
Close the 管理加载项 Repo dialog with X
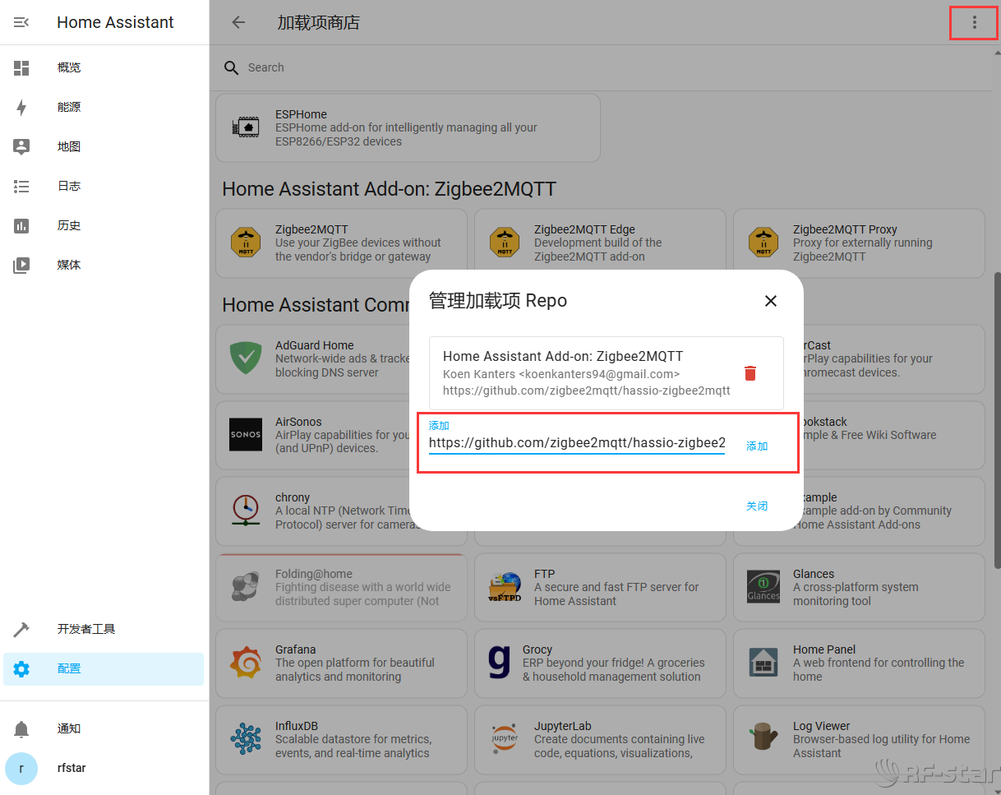770,301
